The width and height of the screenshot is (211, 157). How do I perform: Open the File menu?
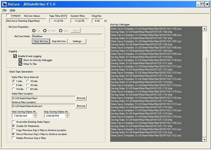(x=4, y=10)
